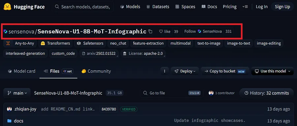Image resolution: width=297 pixels, height=126 pixels.
Task: Open the License apache-2.0 tag
Action: click(x=143, y=54)
